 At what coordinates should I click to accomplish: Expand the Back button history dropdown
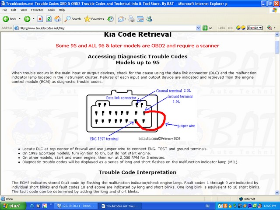19,19
